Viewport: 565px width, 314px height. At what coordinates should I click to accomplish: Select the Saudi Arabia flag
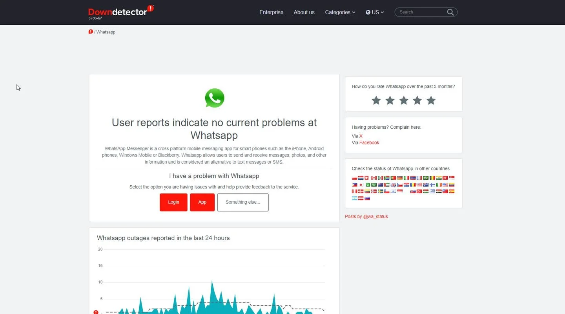374,185
